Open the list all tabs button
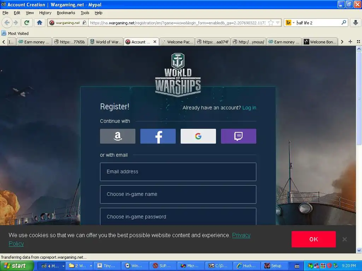362x271 pixels. pyautogui.click(x=358, y=42)
